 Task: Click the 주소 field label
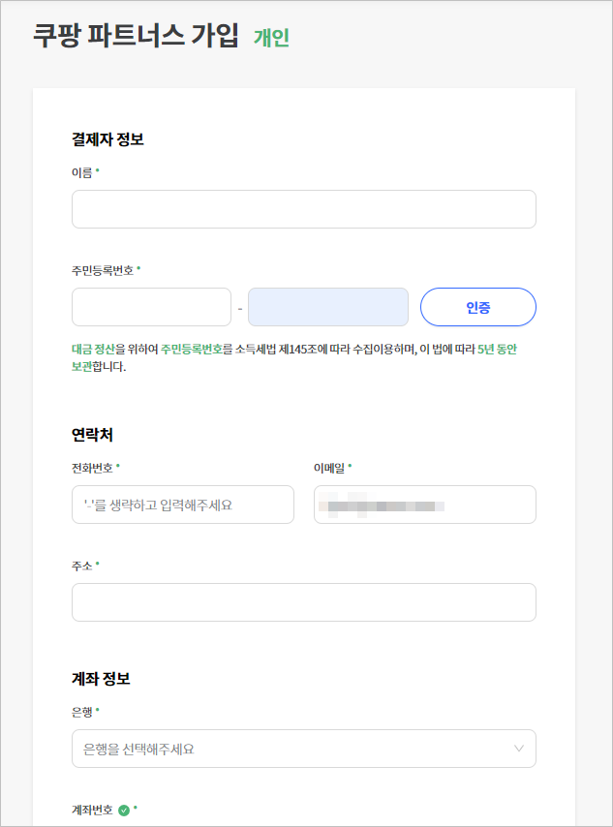click(81, 566)
